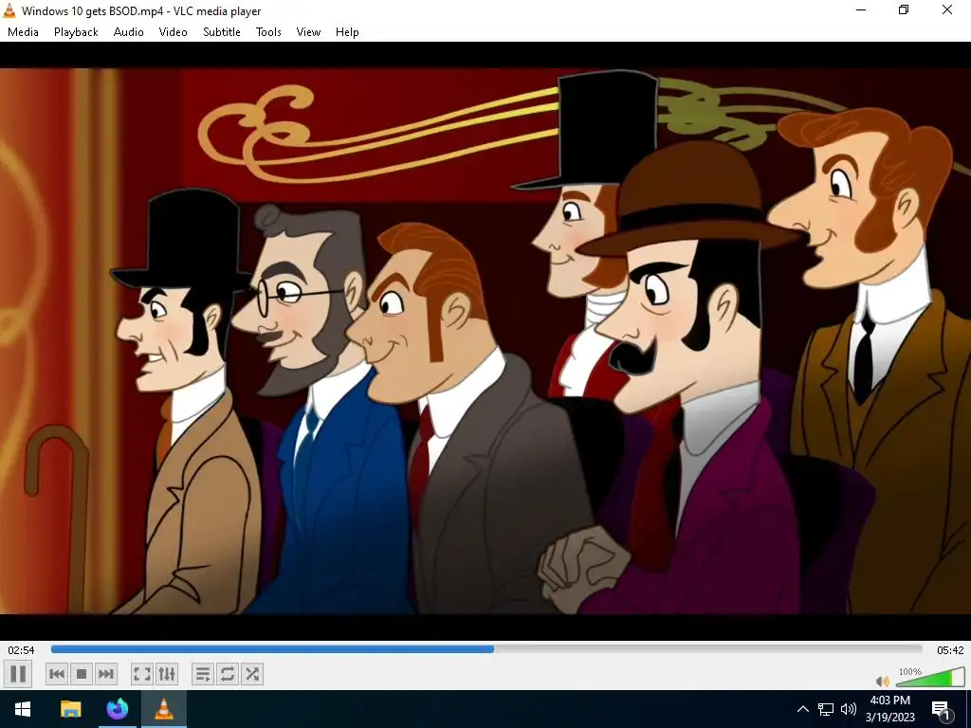Screen dimensions: 971x728
Task: Open Firefox from the taskbar
Action: pos(117,709)
